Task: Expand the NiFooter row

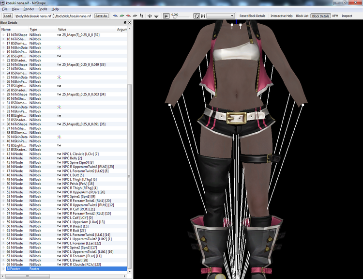Action: [x=3, y=269]
